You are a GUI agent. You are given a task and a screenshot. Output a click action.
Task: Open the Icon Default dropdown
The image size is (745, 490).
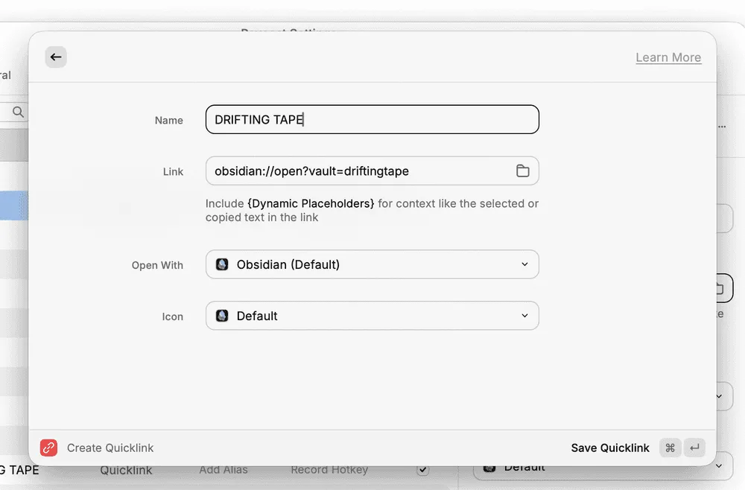(x=372, y=316)
